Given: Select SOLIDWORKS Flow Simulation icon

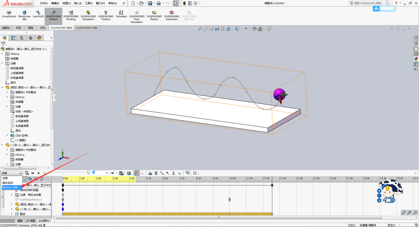Looking at the screenshot, I should click(137, 16).
